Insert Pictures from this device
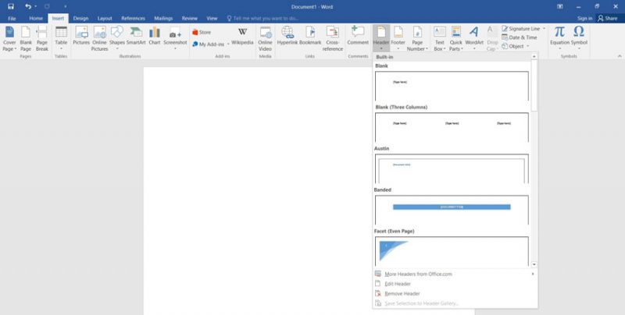This screenshot has width=625, height=315. click(x=81, y=36)
